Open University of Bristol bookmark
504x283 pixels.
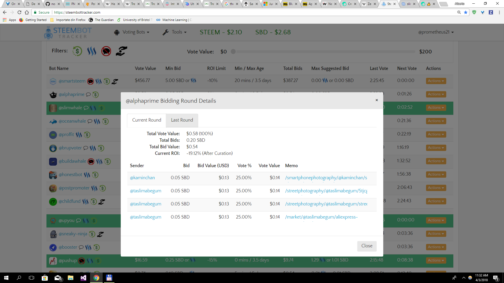(135, 20)
